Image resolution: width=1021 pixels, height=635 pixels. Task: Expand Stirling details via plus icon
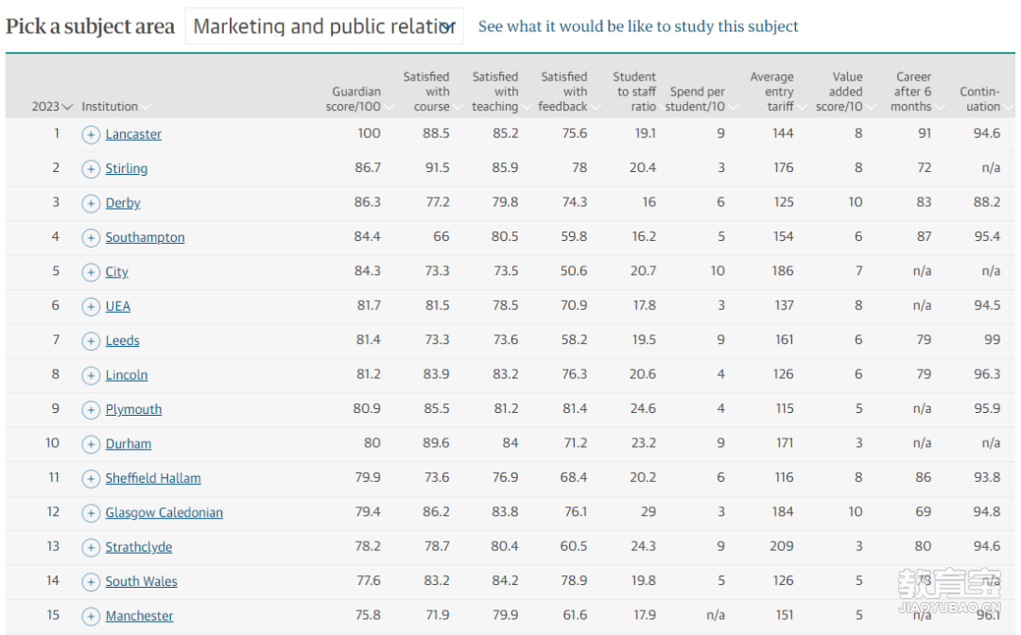91,169
